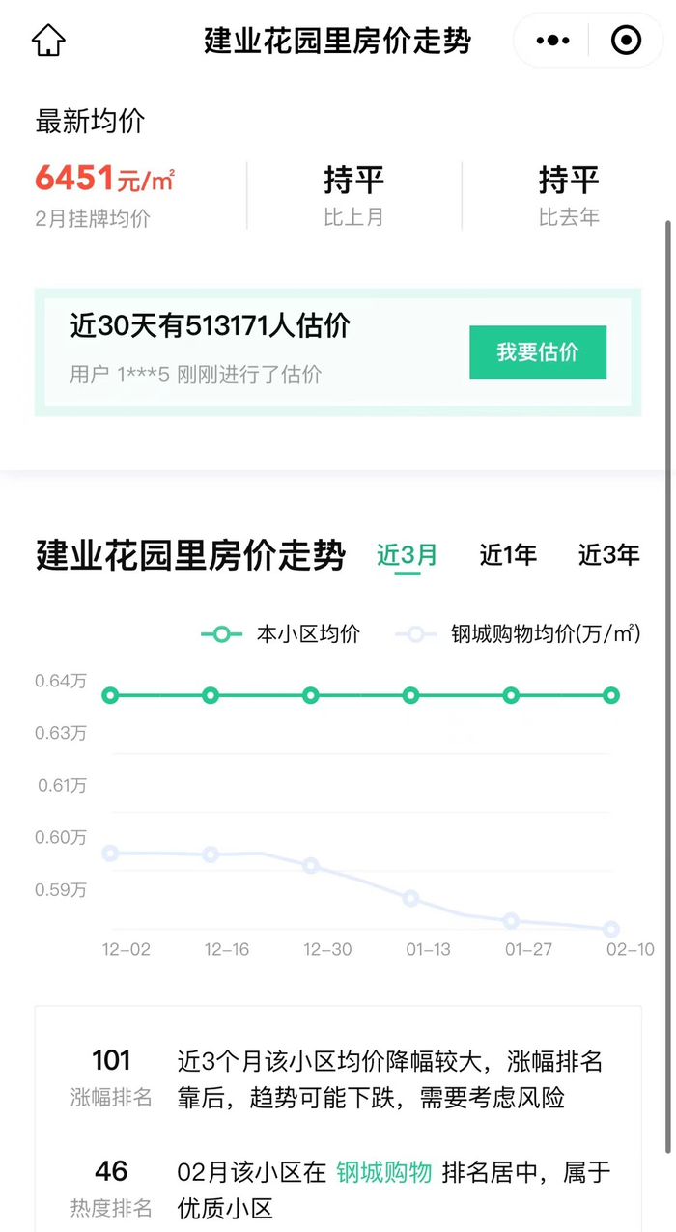Click page title 建业花园里房价走势 in header

click(338, 41)
